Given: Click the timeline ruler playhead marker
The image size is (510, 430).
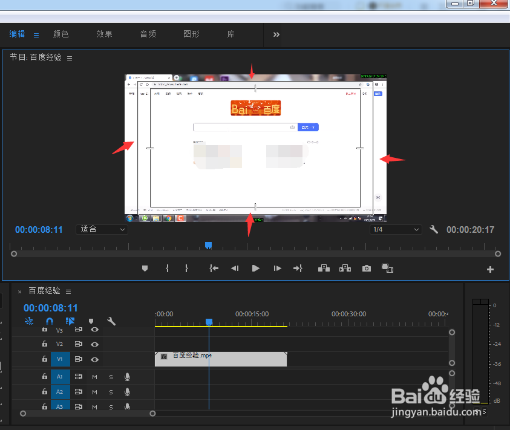Looking at the screenshot, I should click(209, 322).
